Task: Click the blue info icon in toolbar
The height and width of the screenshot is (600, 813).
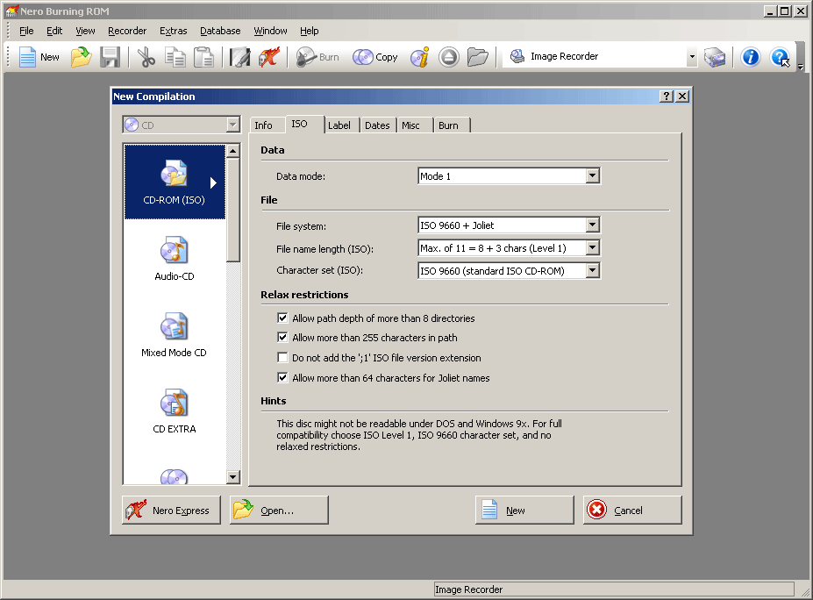Action: coord(750,56)
